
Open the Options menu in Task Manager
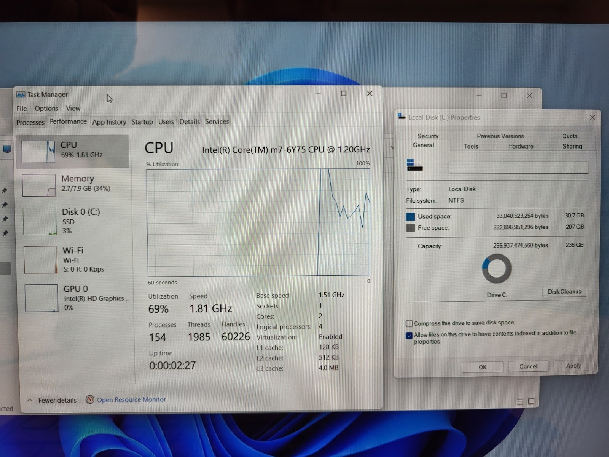46,109
